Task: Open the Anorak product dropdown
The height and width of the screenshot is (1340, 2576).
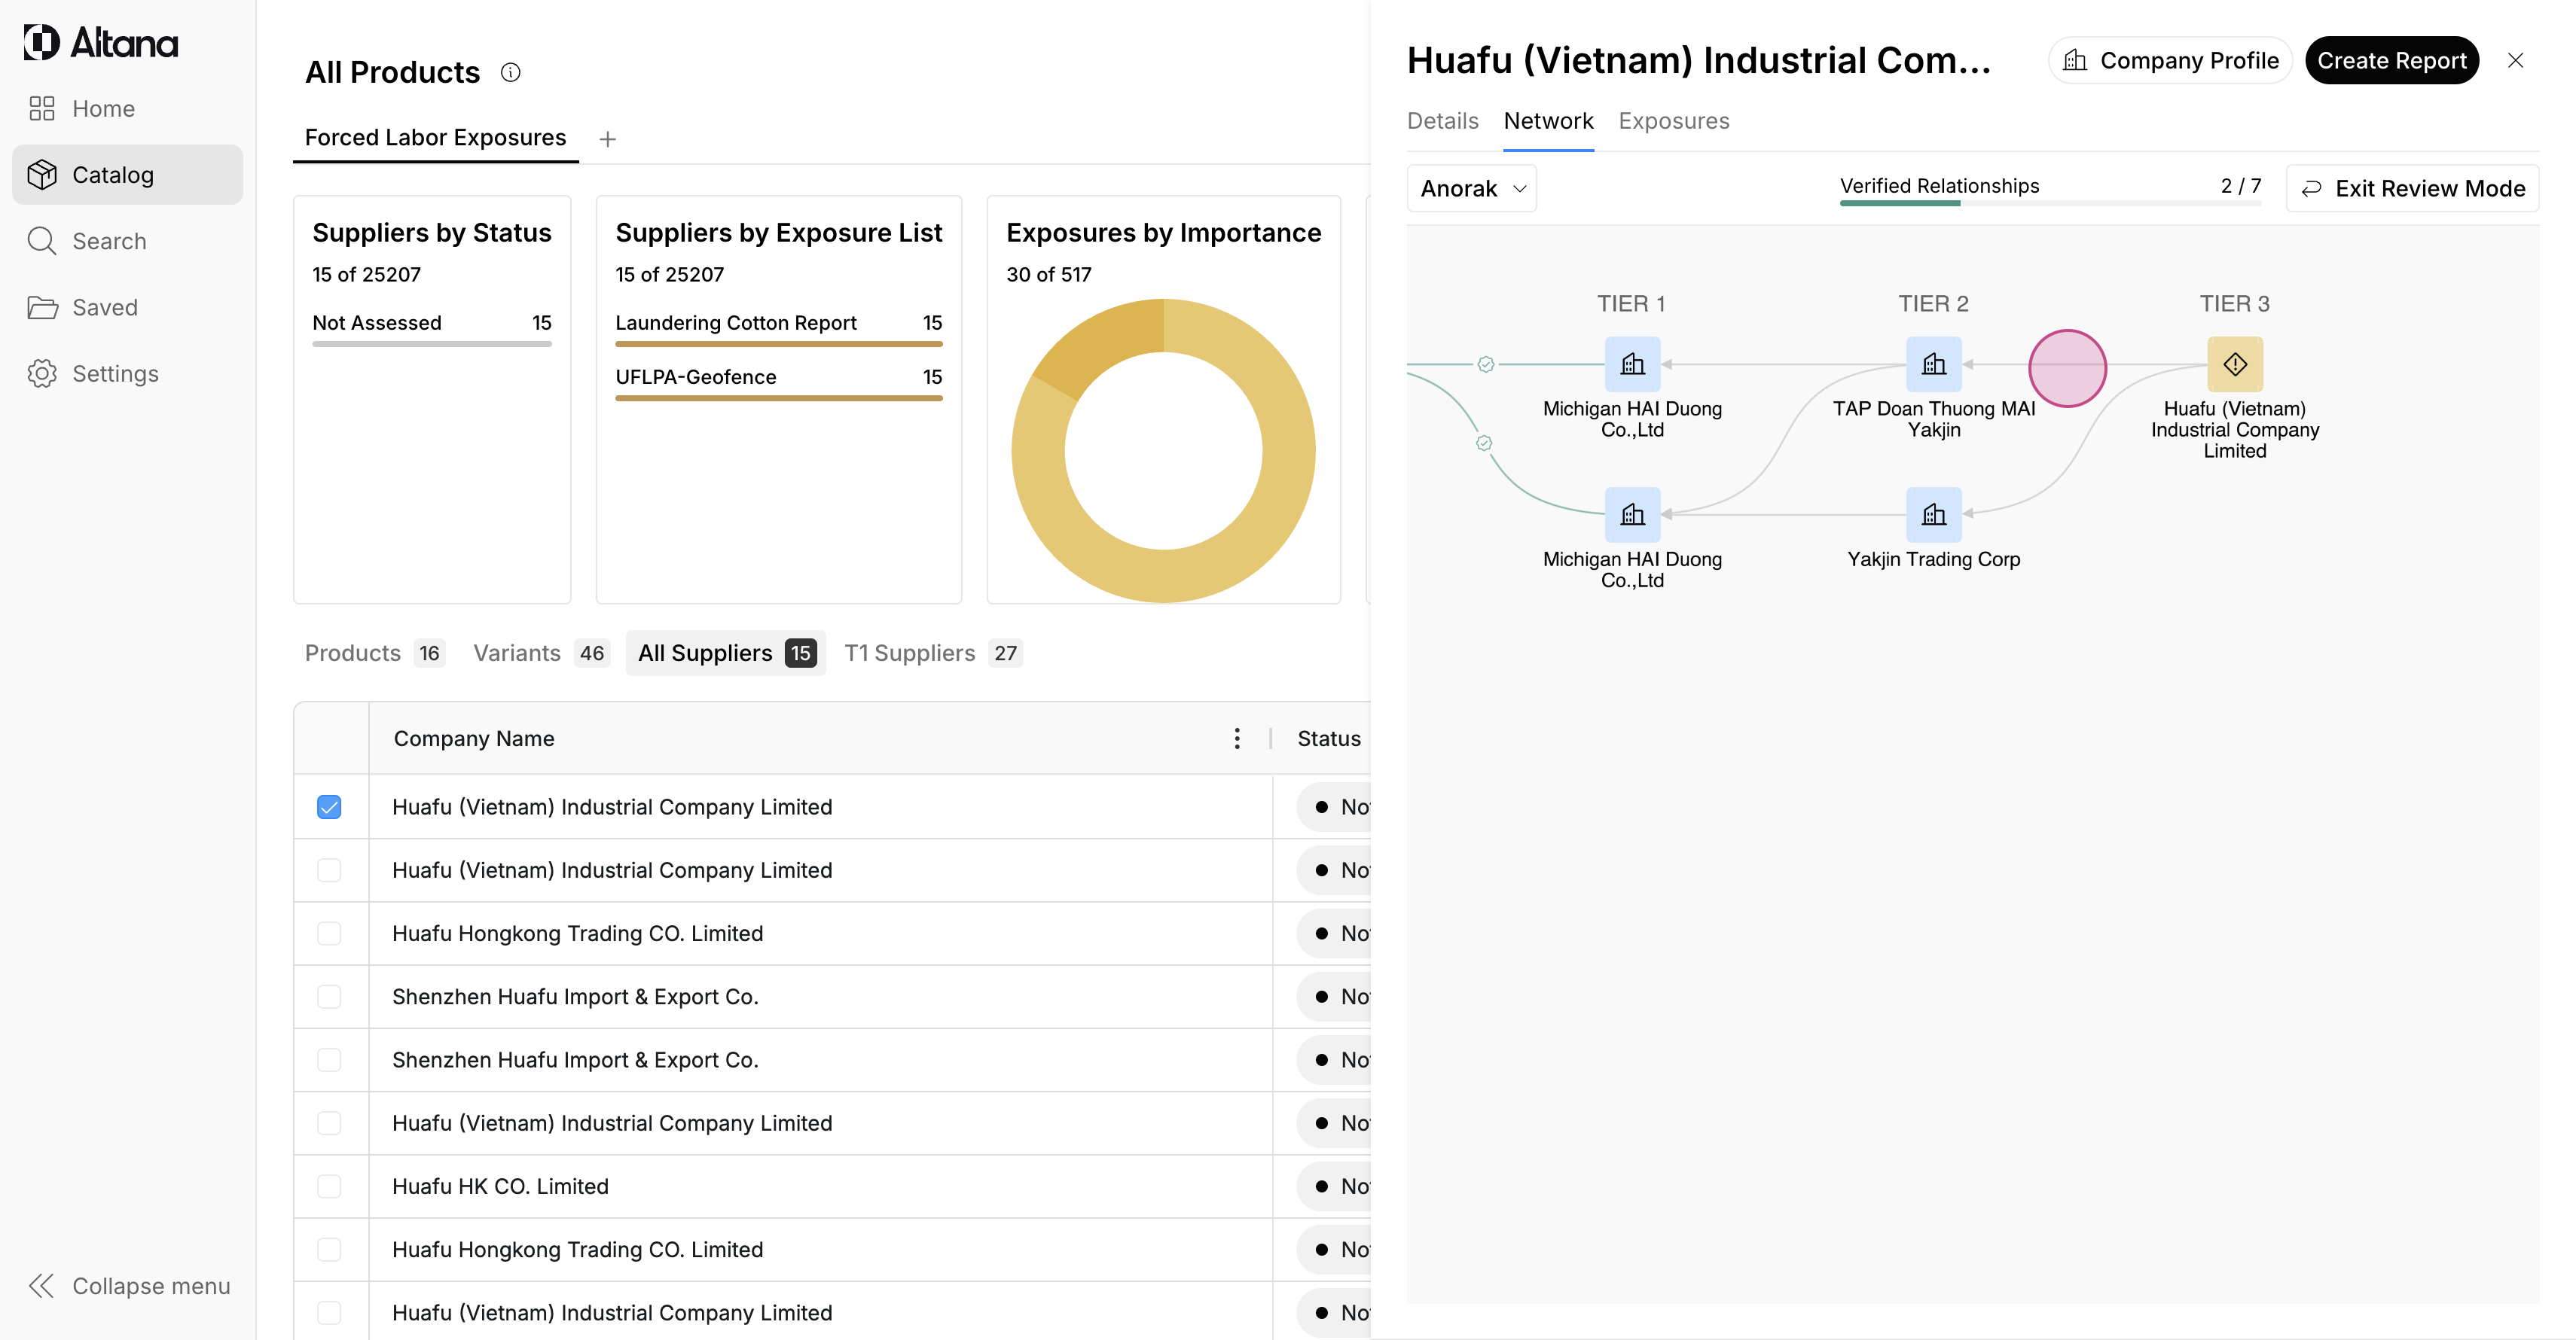Action: point(1471,189)
